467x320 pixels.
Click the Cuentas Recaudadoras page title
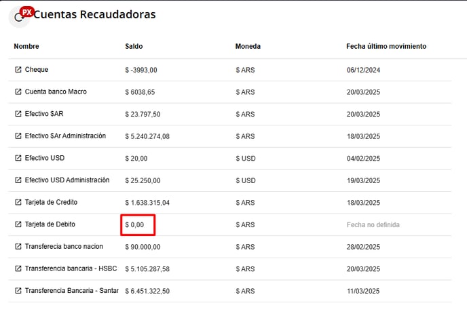pyautogui.click(x=95, y=14)
